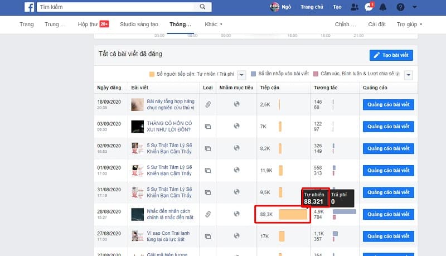Click Quảng cáo bài viết for 03/09/2020 post
446x256 pixels.
click(x=388, y=127)
